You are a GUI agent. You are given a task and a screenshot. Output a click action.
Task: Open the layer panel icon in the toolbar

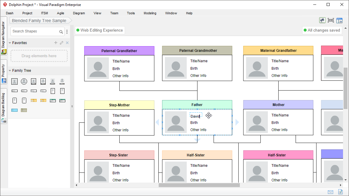coord(339,20)
